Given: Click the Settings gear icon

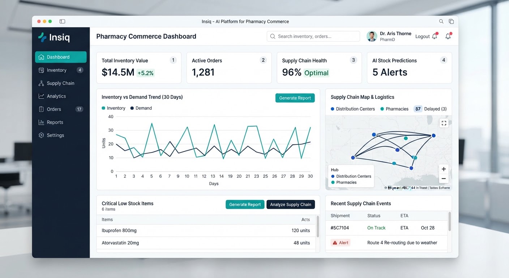Looking at the screenshot, I should pos(41,135).
